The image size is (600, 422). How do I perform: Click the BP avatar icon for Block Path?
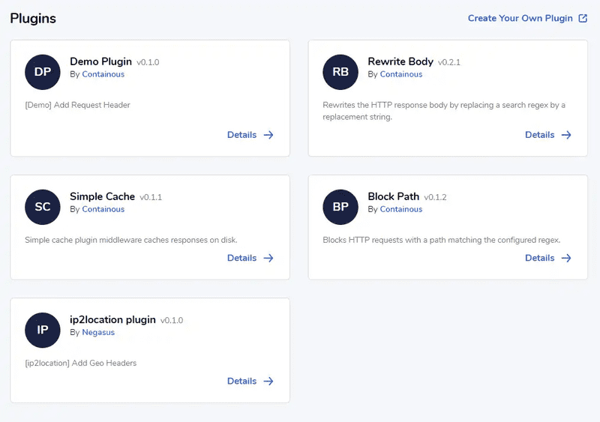tap(340, 207)
